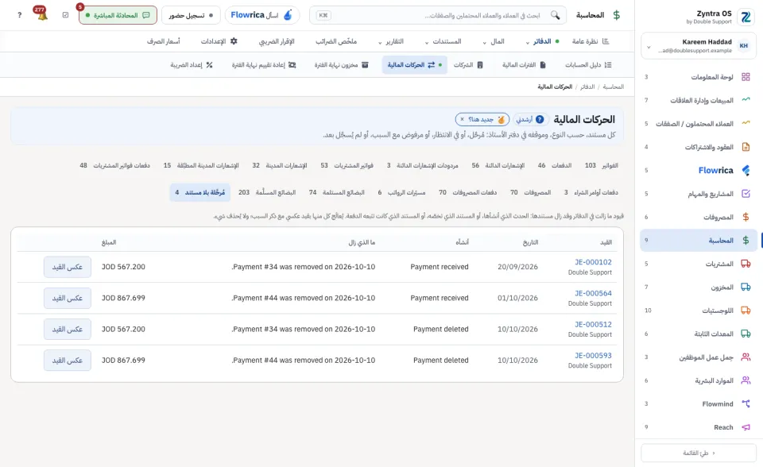Open المشتريات truck icon
Image resolution: width=763 pixels, height=467 pixels.
[x=746, y=264]
